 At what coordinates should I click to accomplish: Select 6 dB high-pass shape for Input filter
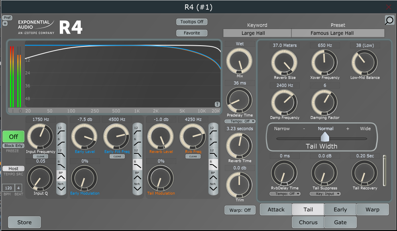[61, 141]
